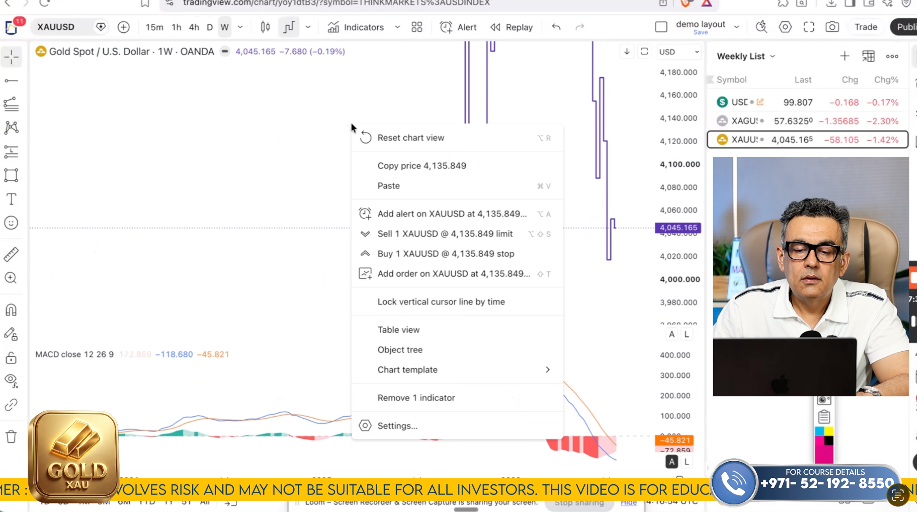Image resolution: width=917 pixels, height=512 pixels.
Task: Click the Publish button
Action: click(904, 27)
